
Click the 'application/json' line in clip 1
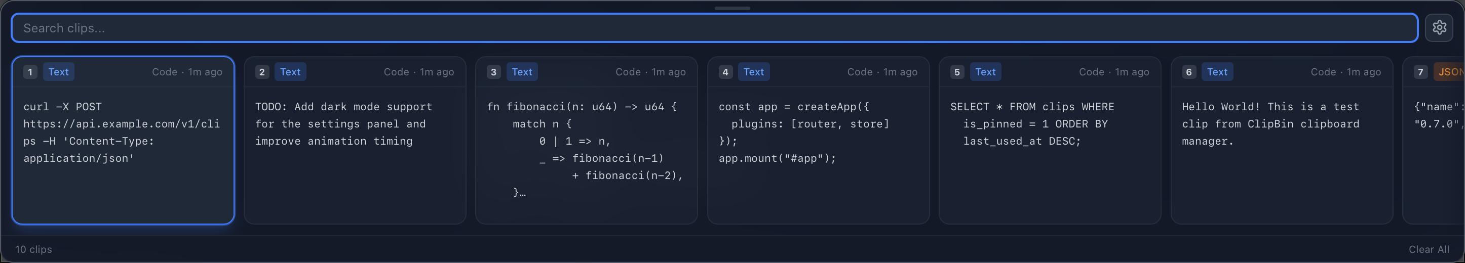tap(79, 158)
